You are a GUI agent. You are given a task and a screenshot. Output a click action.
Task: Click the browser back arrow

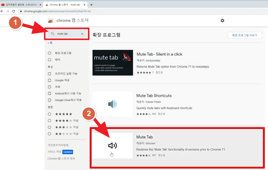pos(2,11)
